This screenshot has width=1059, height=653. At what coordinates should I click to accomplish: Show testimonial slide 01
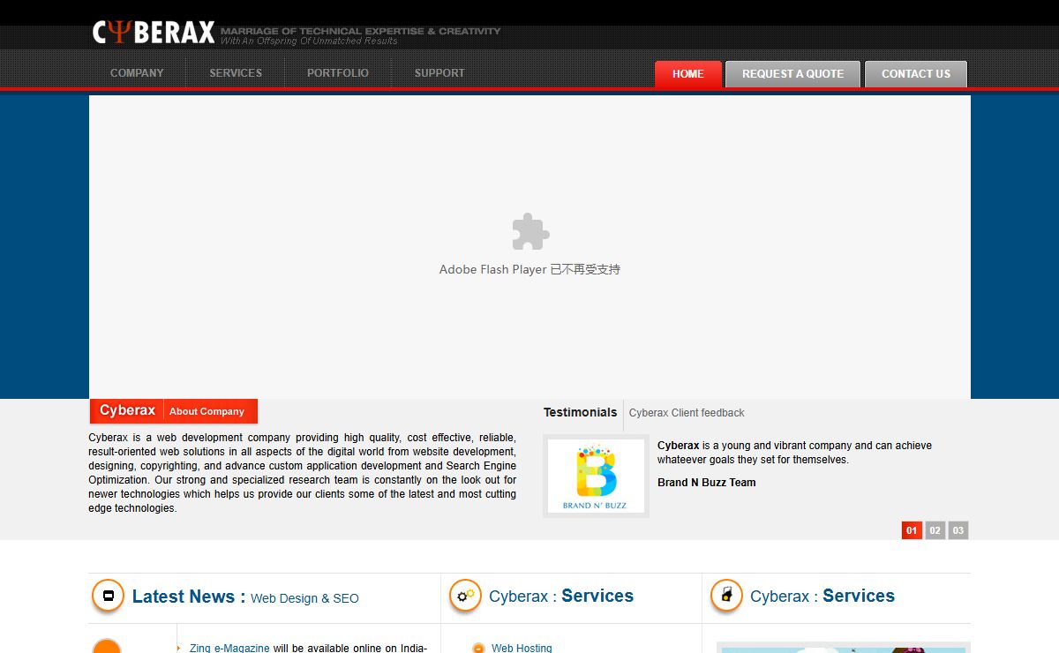912,530
